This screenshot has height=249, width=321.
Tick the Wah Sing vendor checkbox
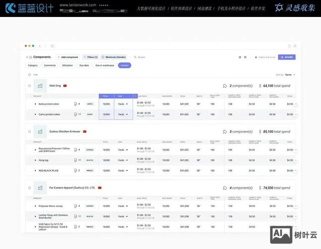pos(29,86)
